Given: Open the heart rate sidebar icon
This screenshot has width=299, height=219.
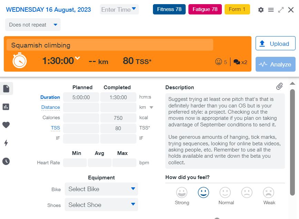Looking at the screenshot, I should [x=6, y=125].
